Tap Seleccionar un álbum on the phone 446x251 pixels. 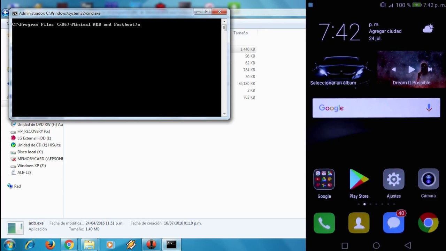(x=333, y=83)
